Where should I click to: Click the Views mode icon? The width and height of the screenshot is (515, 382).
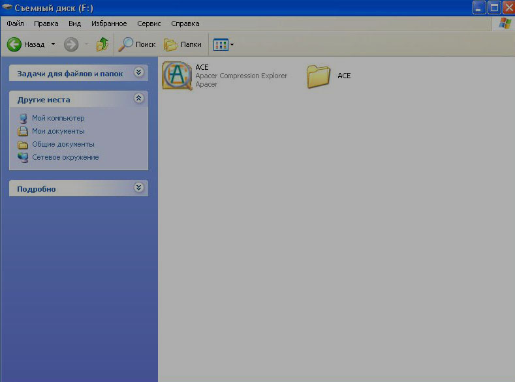tap(221, 44)
